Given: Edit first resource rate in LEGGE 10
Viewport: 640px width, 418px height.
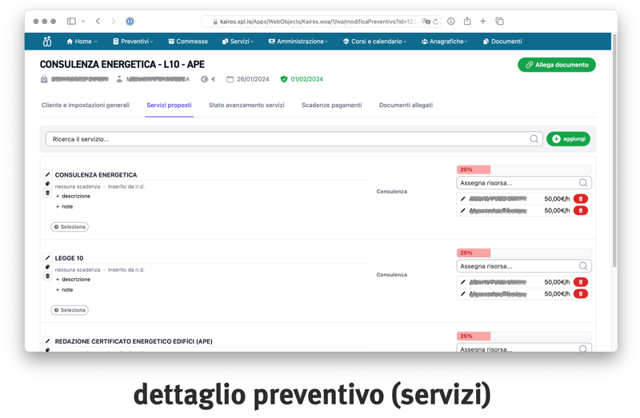Looking at the screenshot, I should [463, 282].
